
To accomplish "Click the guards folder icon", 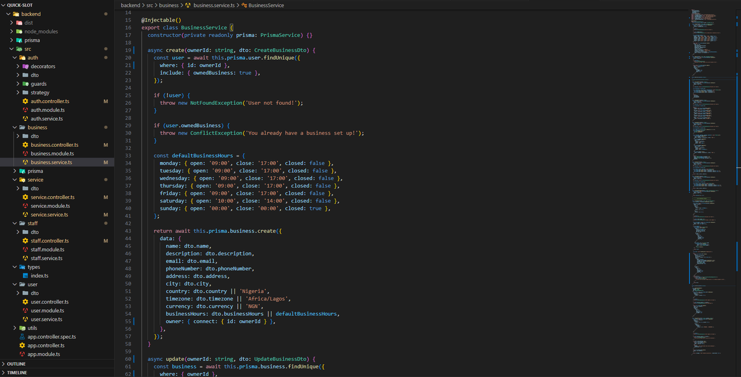I will point(25,84).
